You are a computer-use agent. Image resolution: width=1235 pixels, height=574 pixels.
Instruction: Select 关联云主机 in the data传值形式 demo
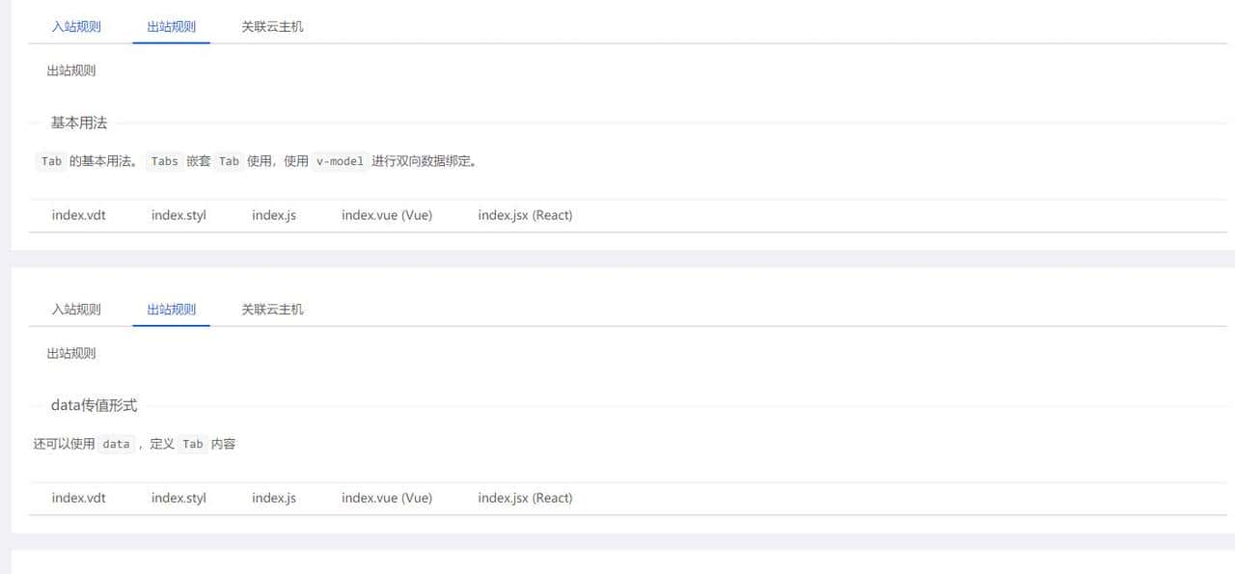(x=273, y=309)
